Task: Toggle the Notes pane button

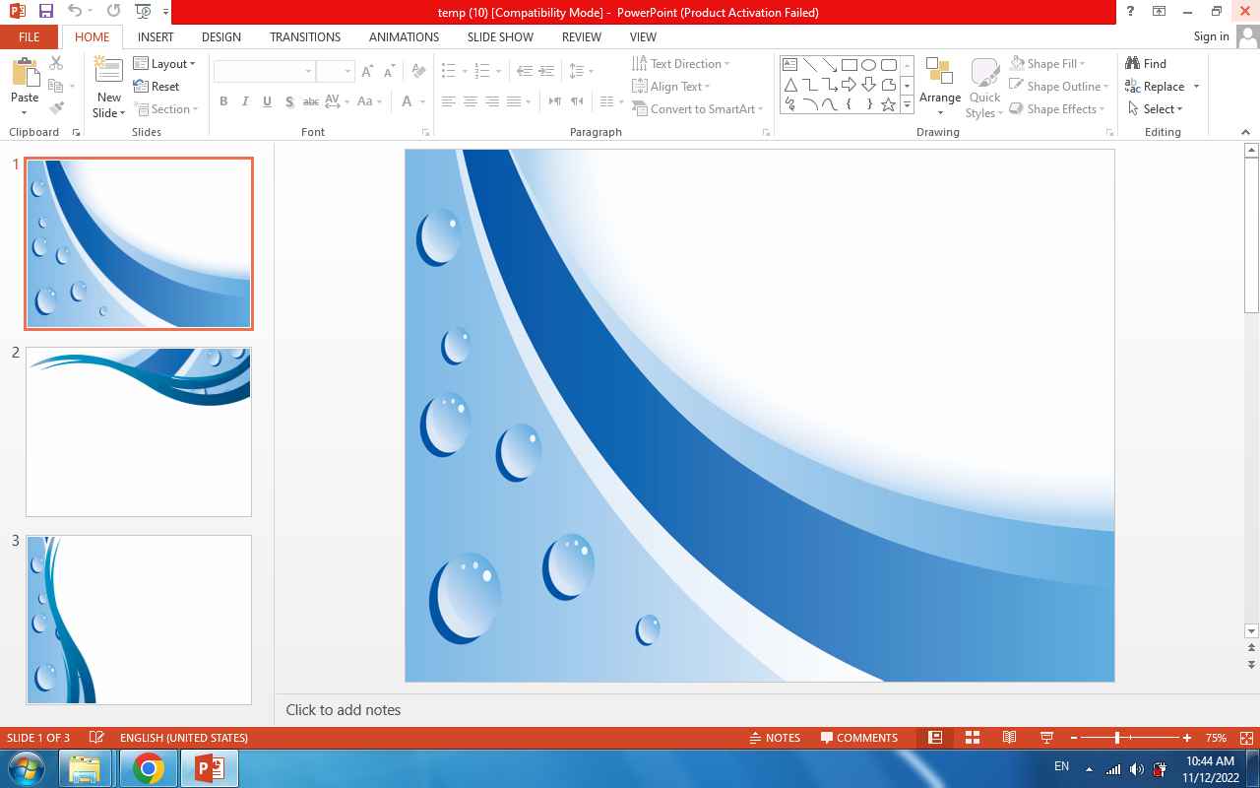Action: coord(775,738)
